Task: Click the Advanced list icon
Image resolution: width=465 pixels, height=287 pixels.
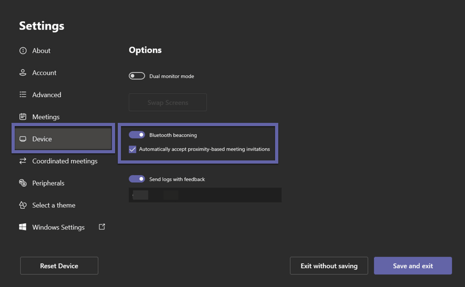Action: [23, 95]
